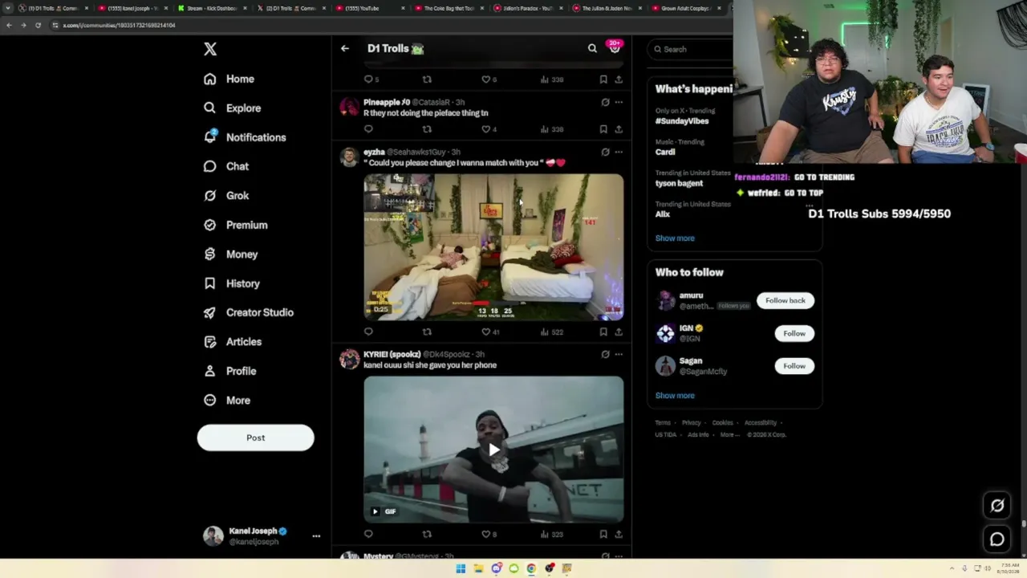Play the GIF in KYRIE's post
The image size is (1027, 578).
(x=493, y=450)
